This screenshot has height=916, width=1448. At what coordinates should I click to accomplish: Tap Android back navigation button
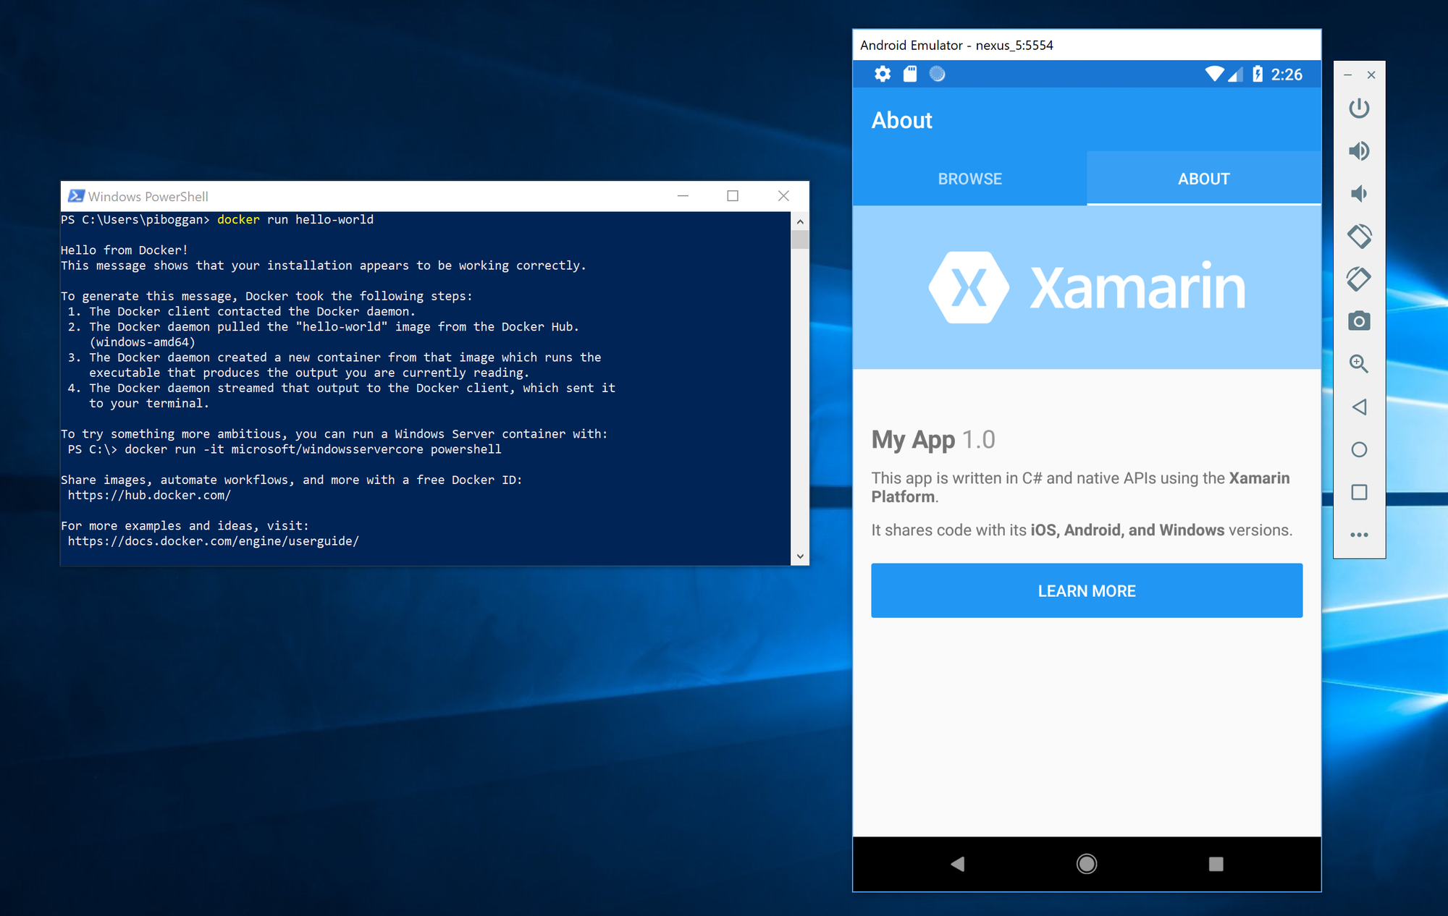957,864
